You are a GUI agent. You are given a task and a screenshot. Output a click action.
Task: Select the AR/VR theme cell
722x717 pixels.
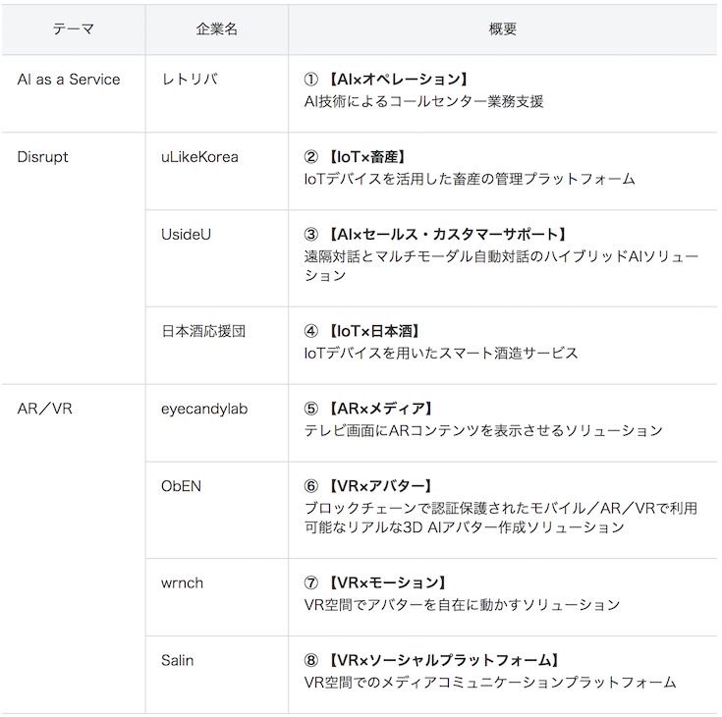coord(45,409)
